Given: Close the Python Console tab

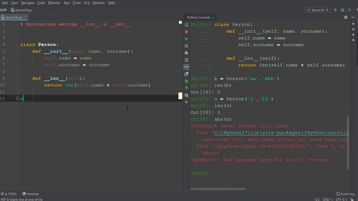Looking at the screenshot, I should pyautogui.click(x=213, y=17).
